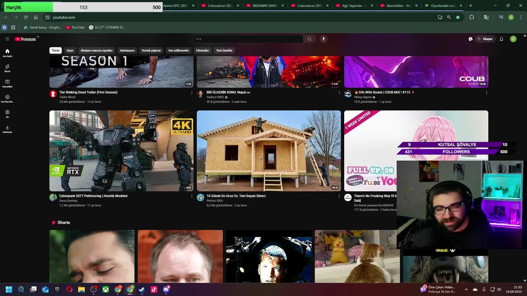Show hidden system tray icons chevron

coord(466,289)
